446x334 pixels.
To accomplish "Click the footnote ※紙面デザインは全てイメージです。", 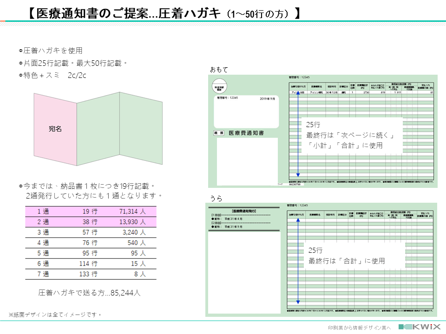I will (x=55, y=315).
